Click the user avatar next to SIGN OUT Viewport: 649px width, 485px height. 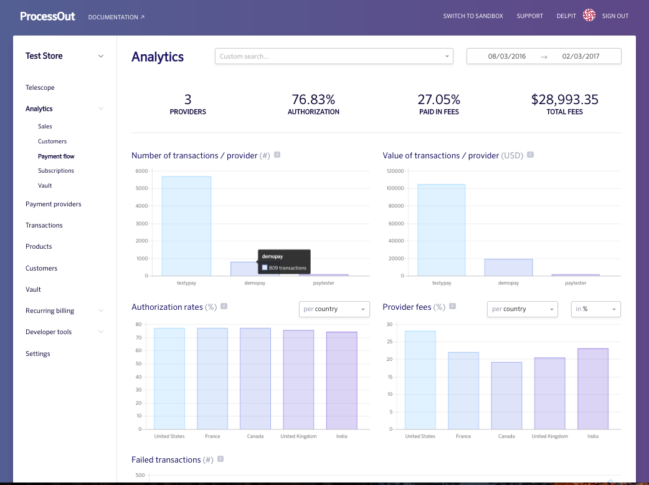(x=589, y=14)
